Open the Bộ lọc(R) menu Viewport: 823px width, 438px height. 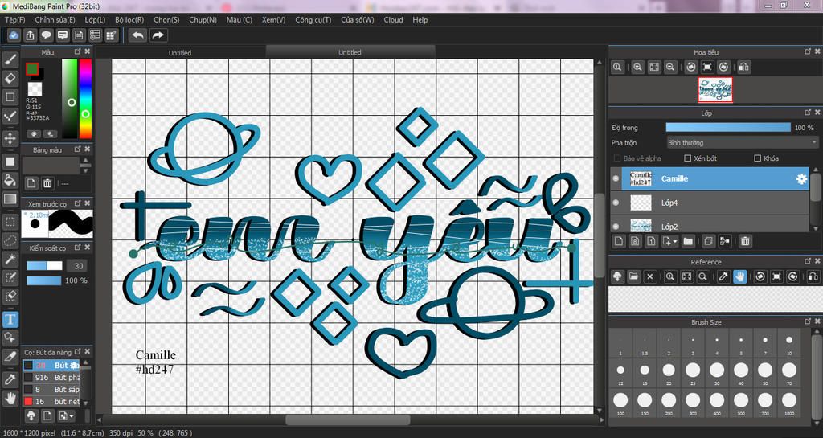point(129,20)
